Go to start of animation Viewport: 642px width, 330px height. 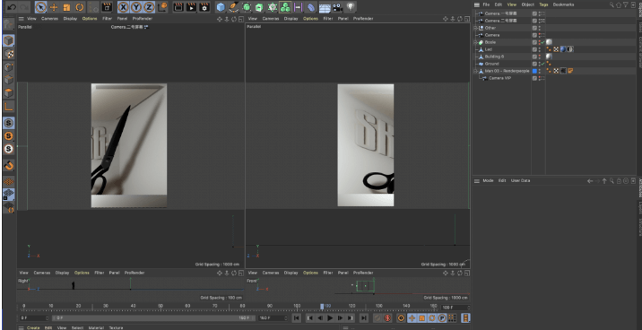297,318
